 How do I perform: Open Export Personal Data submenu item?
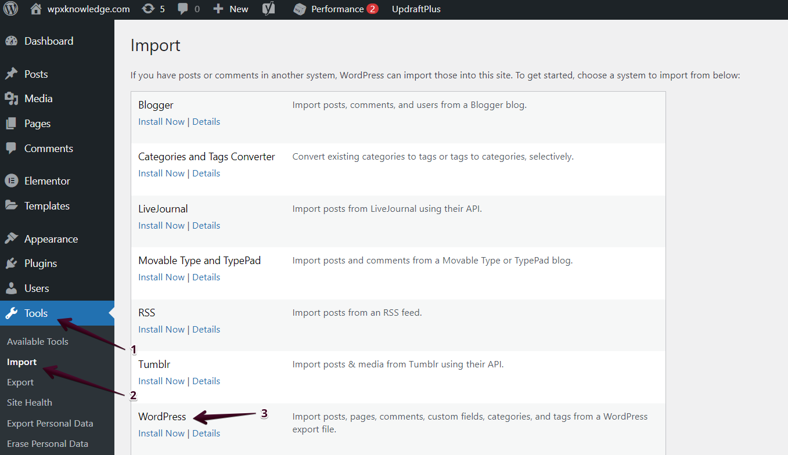tap(50, 424)
